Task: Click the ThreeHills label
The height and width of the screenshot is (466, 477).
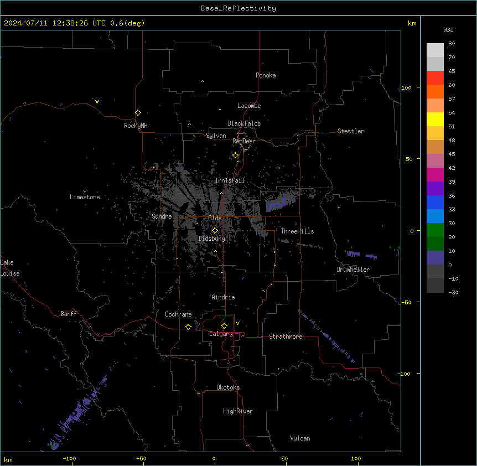Action: pos(297,231)
